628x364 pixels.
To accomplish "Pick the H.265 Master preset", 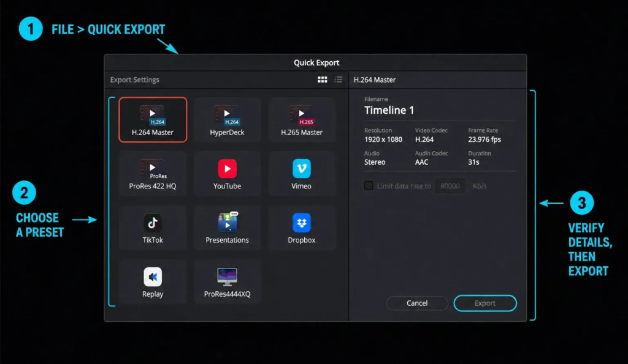I will [x=302, y=119].
